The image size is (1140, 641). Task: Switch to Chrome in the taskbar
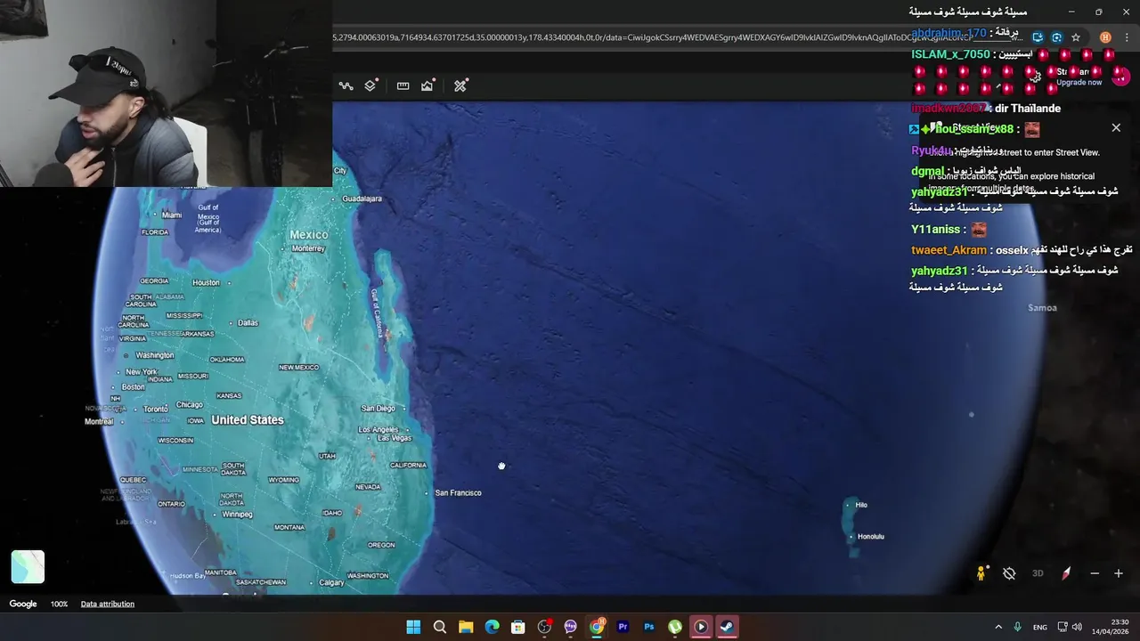(597, 627)
